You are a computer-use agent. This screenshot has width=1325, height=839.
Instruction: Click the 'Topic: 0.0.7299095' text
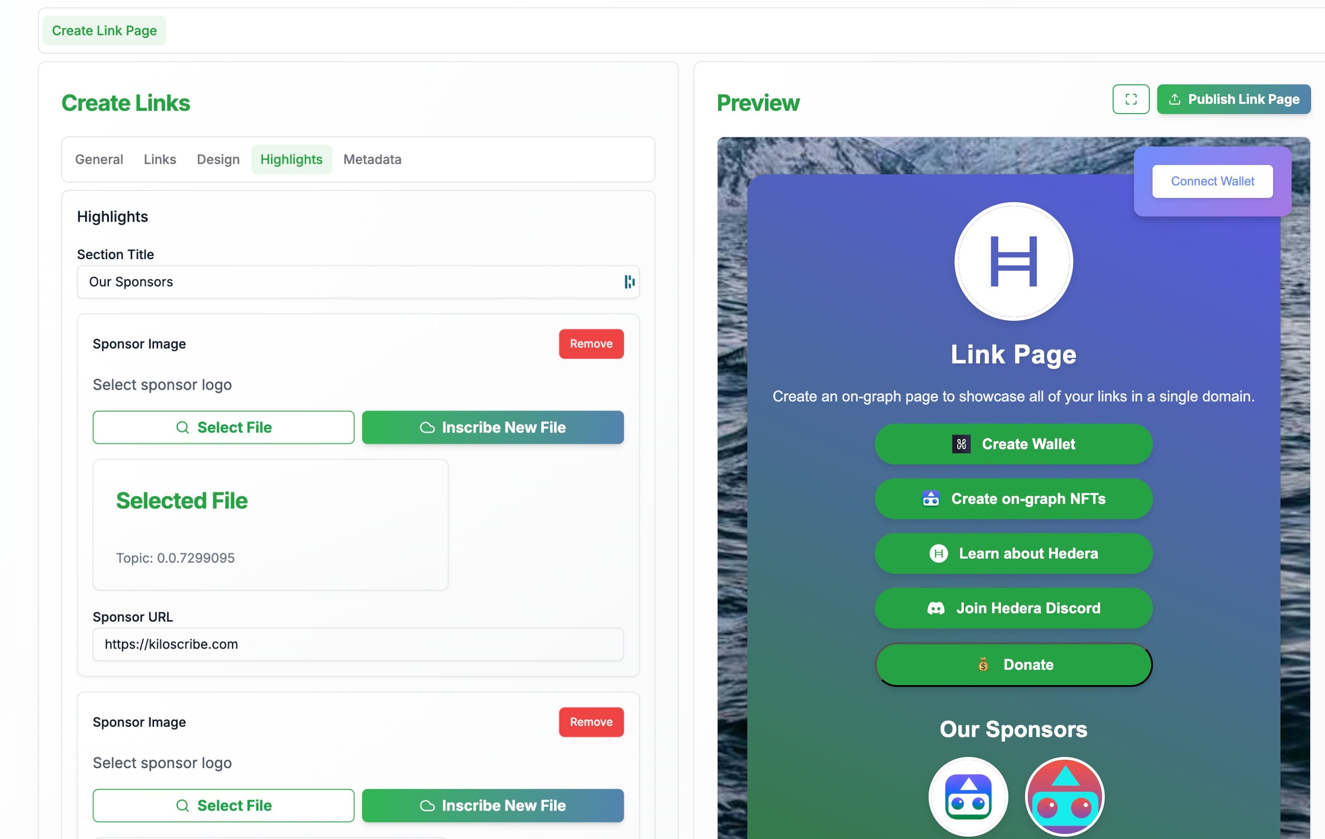[175, 558]
